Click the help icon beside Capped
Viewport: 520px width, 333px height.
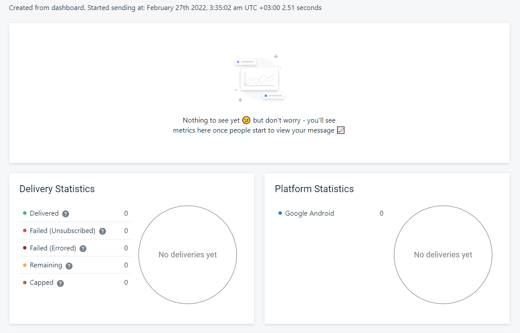coord(60,283)
